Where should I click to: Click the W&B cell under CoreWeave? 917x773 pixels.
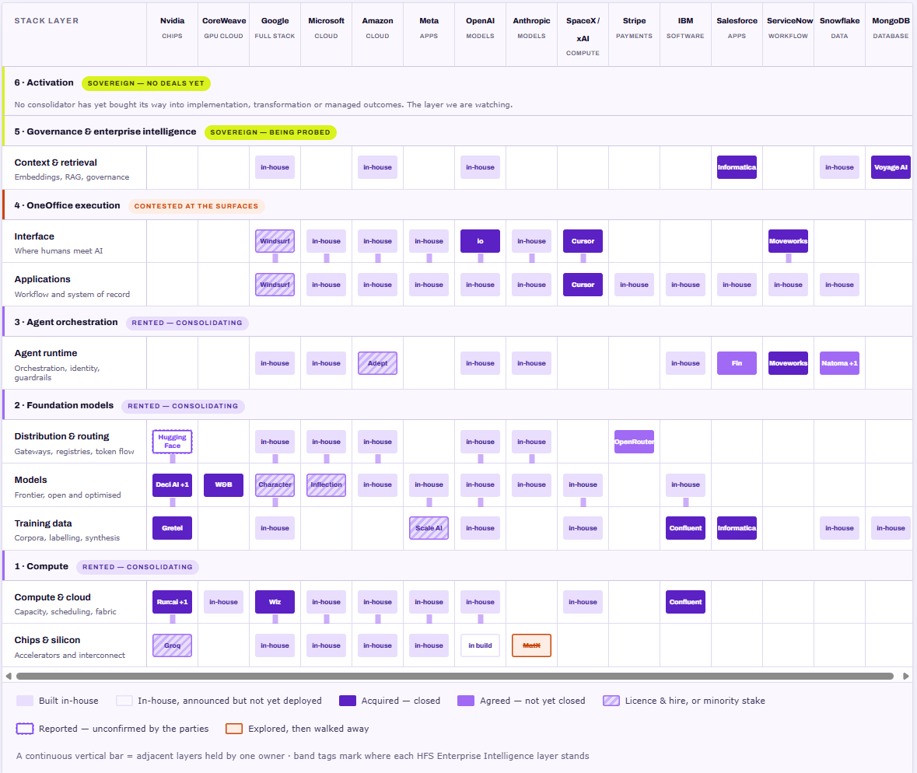click(223, 484)
